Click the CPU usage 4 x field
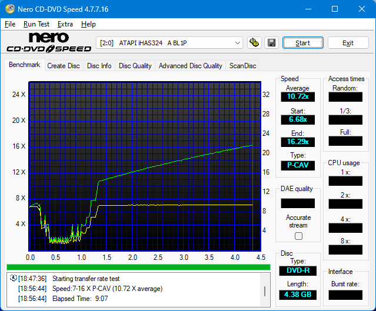The height and width of the screenshot is (311, 376). tap(345, 228)
